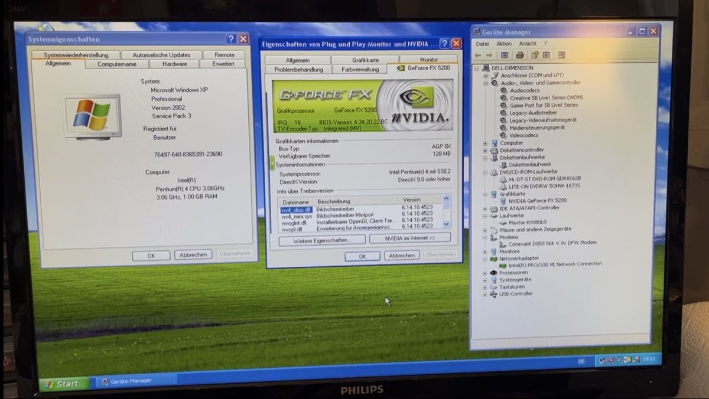Switch to Hardware tab in Systemeigenschaften
The image size is (709, 399).
(x=174, y=64)
